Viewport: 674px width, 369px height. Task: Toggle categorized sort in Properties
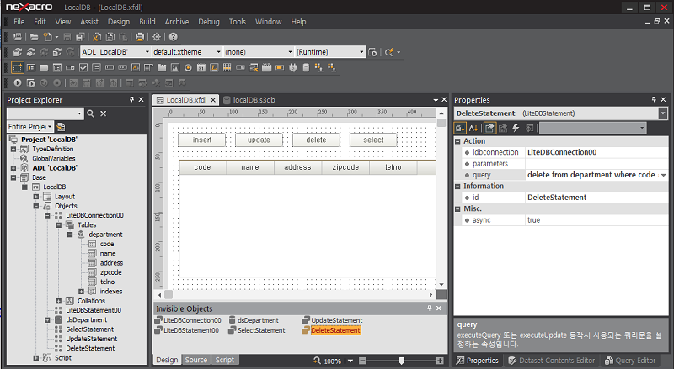(460, 128)
